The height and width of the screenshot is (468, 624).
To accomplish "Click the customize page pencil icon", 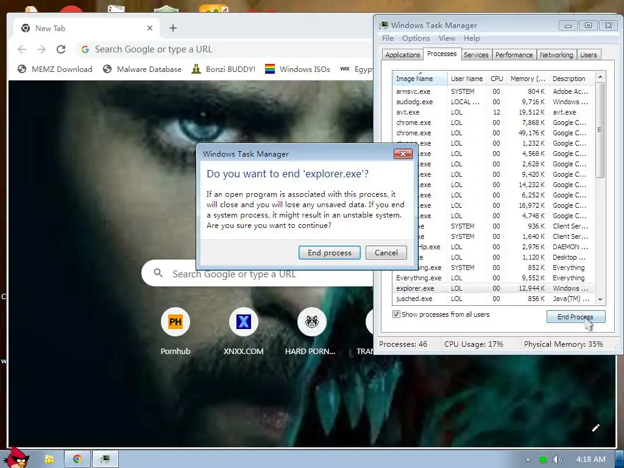I will (x=596, y=428).
